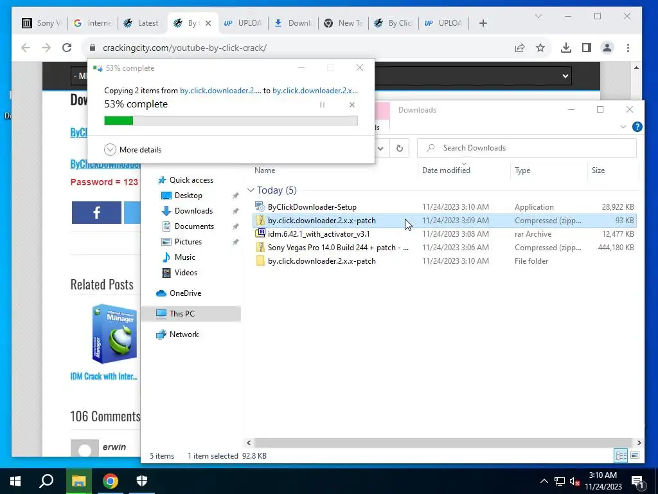
Task: Select ByClickDownloader-Setup application file
Action: click(312, 207)
